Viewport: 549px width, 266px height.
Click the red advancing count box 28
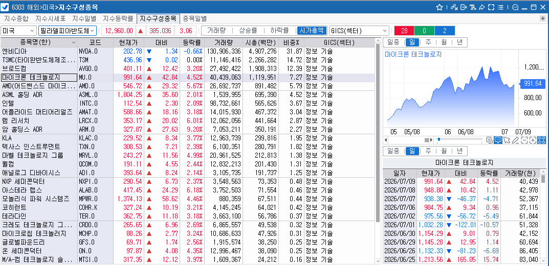click(x=404, y=31)
